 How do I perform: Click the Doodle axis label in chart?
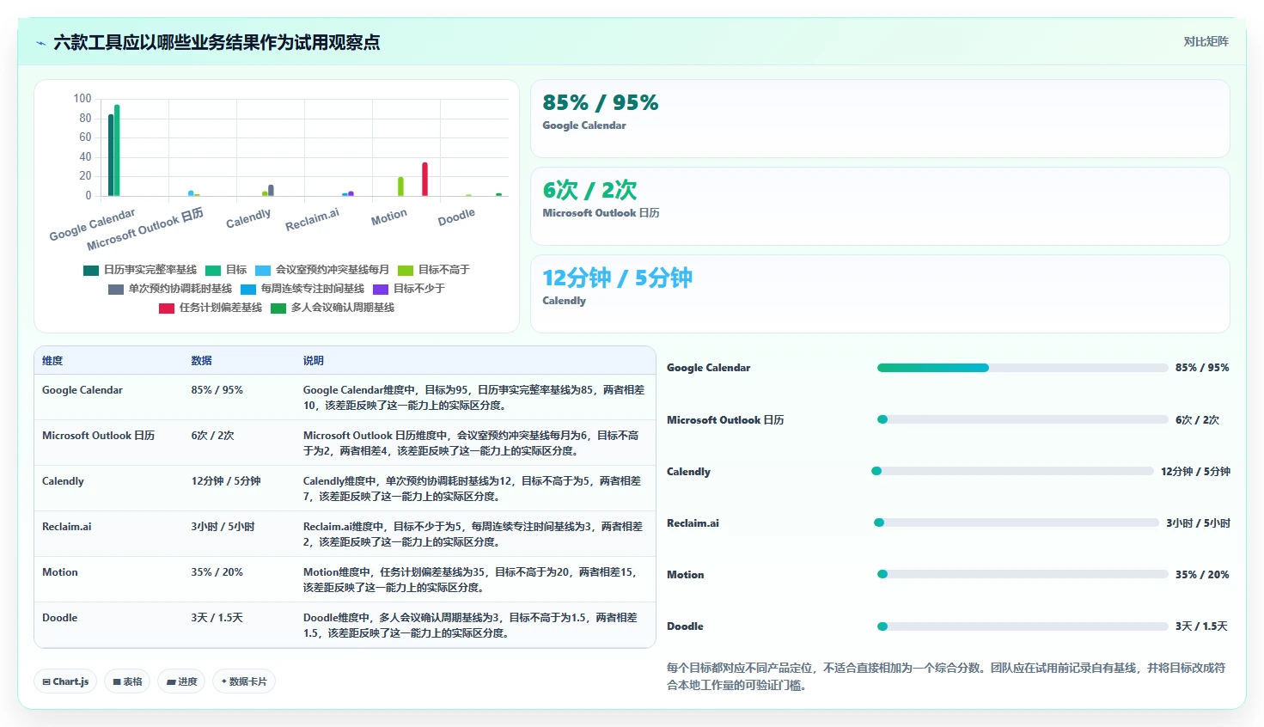pos(456,217)
